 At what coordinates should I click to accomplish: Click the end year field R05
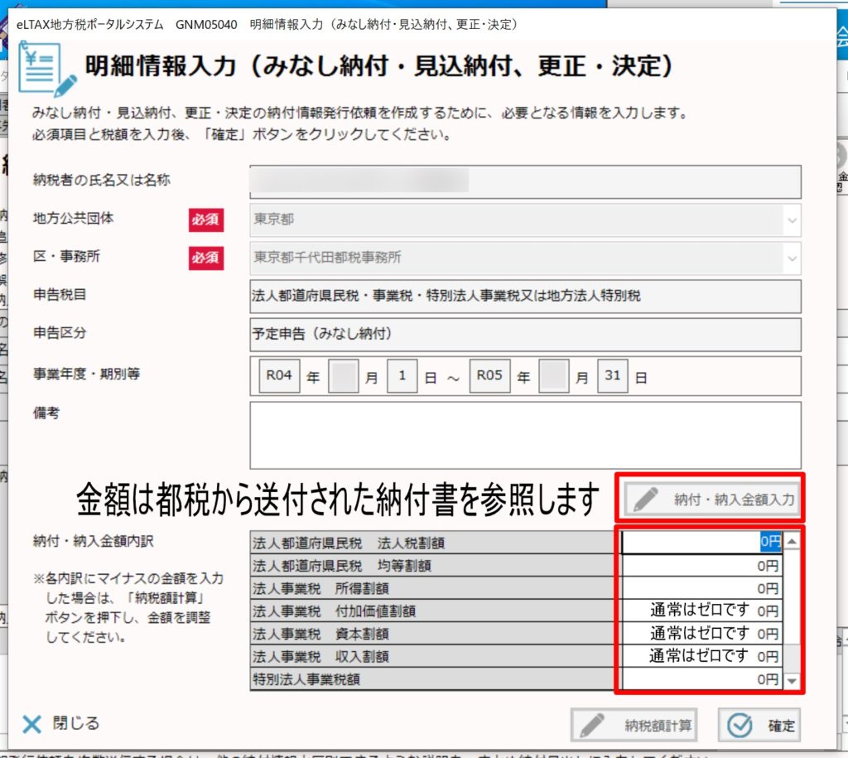coord(489,376)
